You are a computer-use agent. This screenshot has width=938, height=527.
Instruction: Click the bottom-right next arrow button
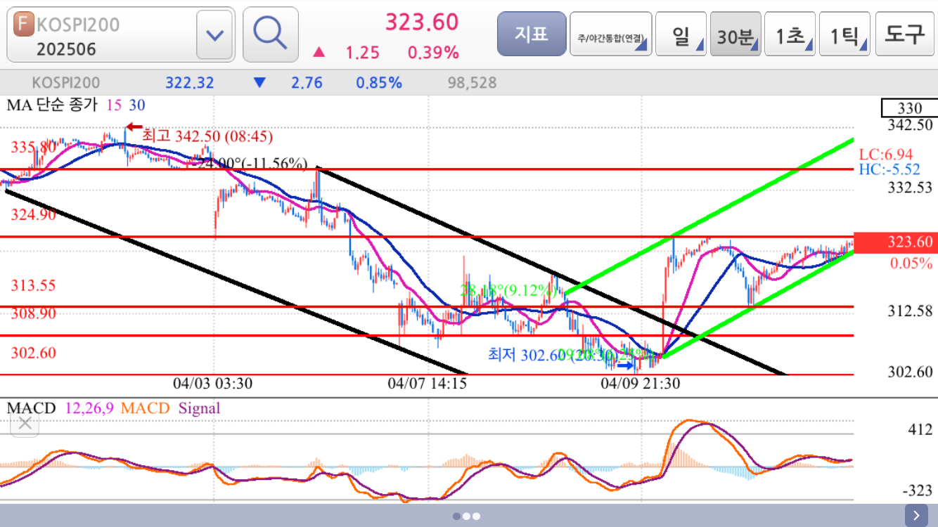[x=916, y=515]
